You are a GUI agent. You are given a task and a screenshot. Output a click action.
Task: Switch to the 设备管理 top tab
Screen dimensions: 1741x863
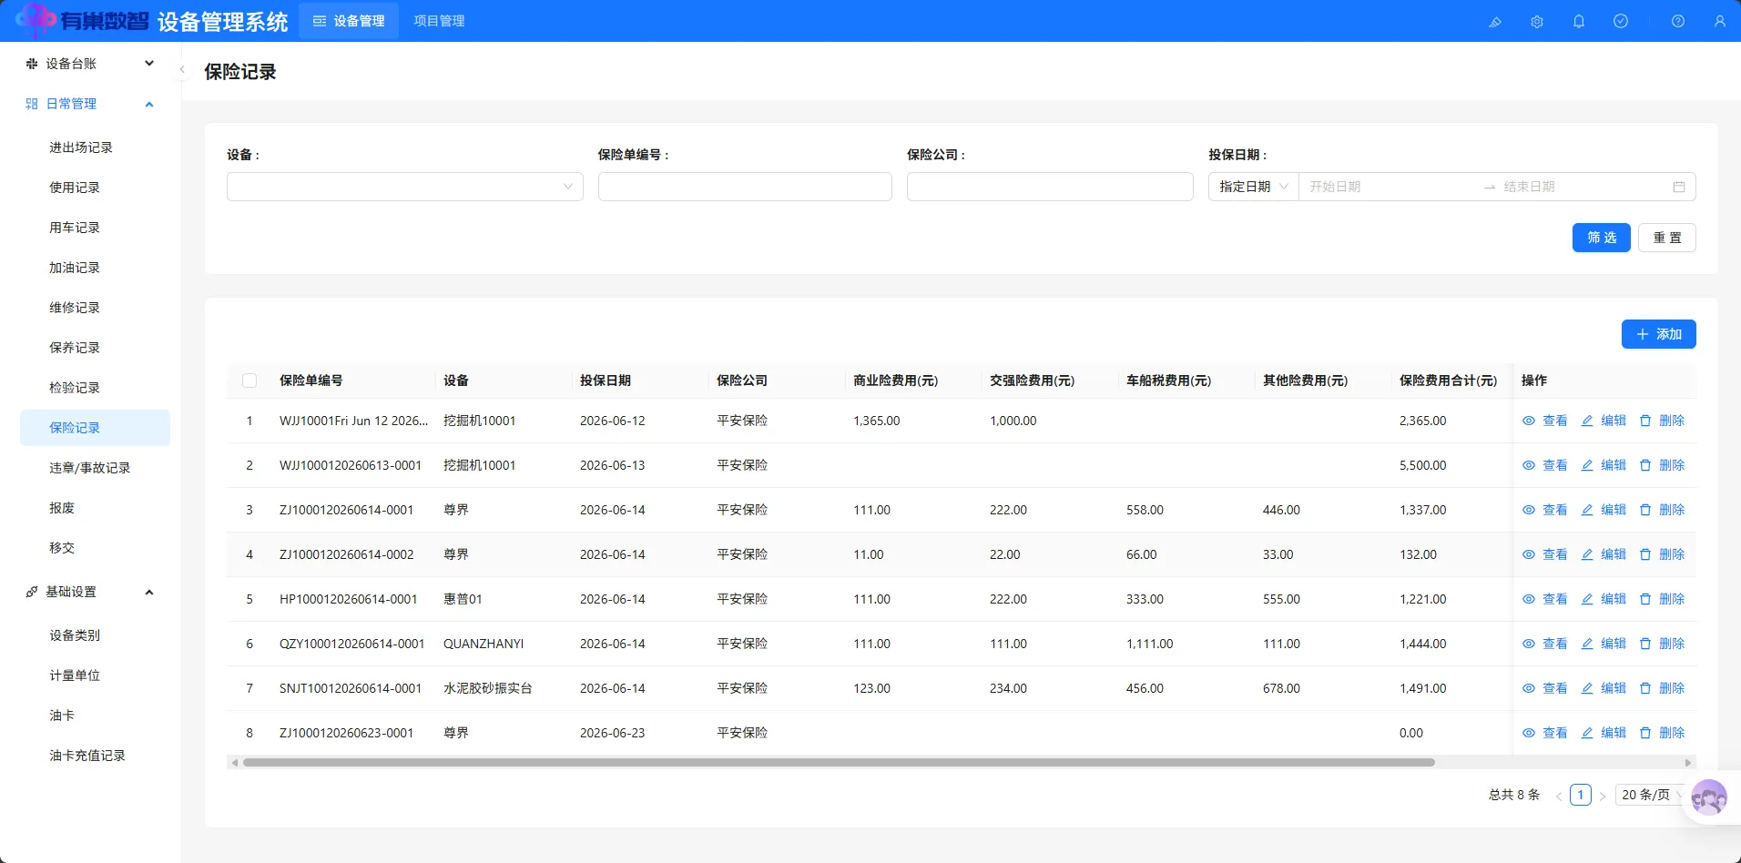pos(349,21)
